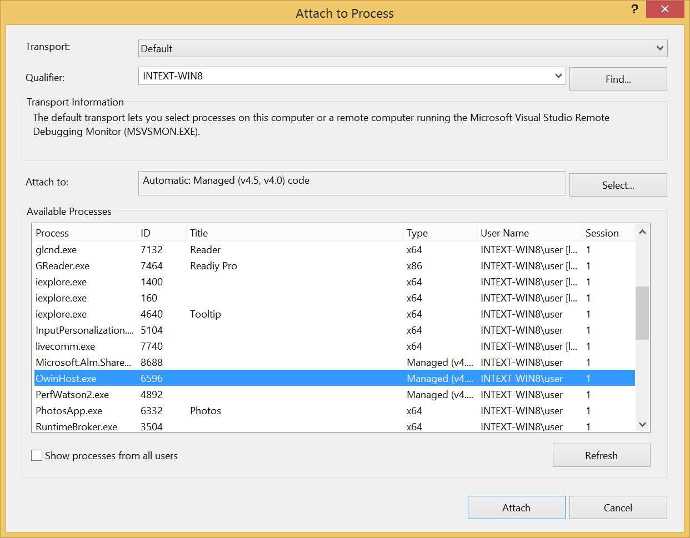
Task: Enable Show processes from all users
Action: pyautogui.click(x=37, y=455)
